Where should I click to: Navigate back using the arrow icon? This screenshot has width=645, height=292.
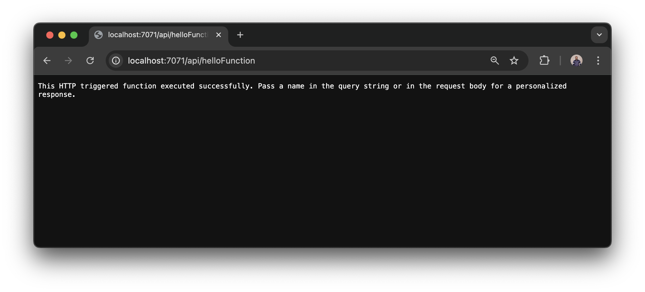click(47, 61)
